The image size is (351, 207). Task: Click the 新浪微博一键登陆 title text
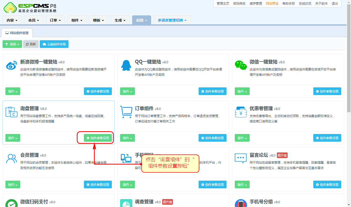tap(39, 62)
